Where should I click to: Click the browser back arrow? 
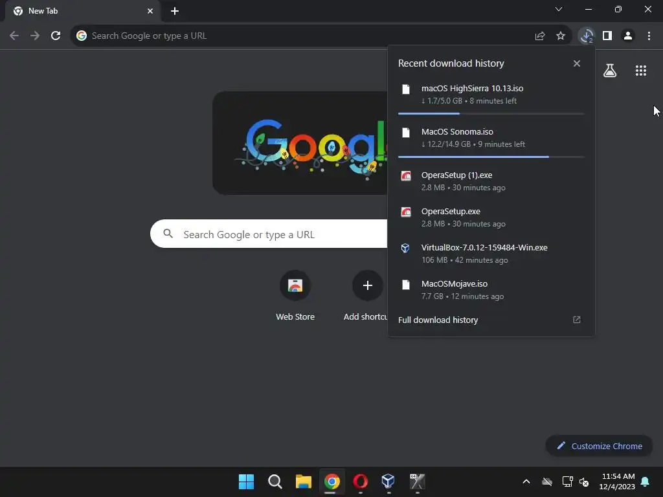14,36
